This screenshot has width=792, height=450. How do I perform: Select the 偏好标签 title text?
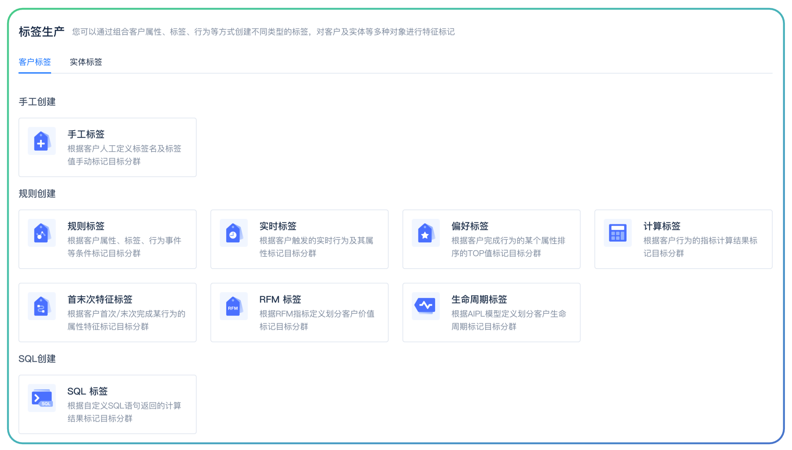[470, 226]
